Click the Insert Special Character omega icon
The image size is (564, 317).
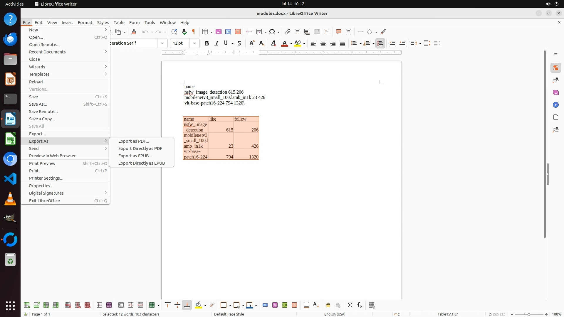pyautogui.click(x=272, y=32)
